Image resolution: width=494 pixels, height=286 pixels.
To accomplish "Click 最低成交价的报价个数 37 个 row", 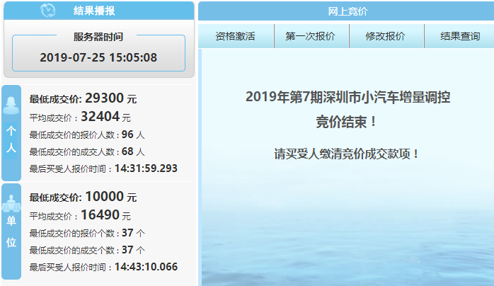I will (87, 233).
